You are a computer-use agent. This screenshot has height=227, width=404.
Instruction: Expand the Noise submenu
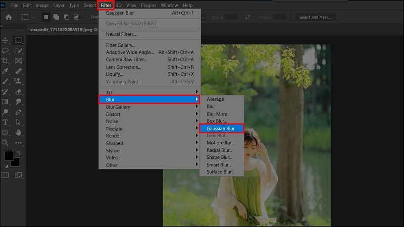coord(149,121)
